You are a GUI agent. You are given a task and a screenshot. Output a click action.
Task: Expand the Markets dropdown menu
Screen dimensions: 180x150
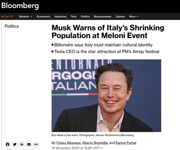pyautogui.click(x=26, y=17)
